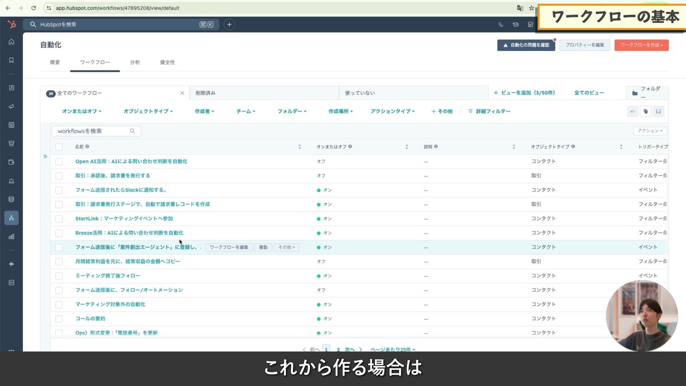Open the bookmarks icon in sidebar

coord(11,60)
